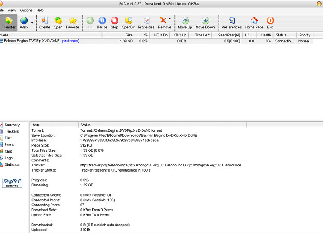
Task: Stop the selected torrent
Action: pyautogui.click(x=114, y=23)
